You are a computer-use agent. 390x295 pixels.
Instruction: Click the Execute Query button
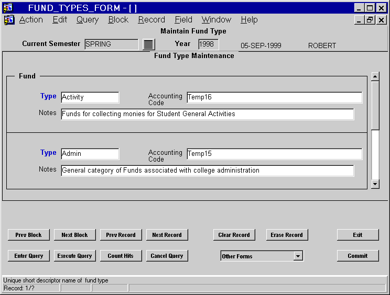click(x=74, y=256)
